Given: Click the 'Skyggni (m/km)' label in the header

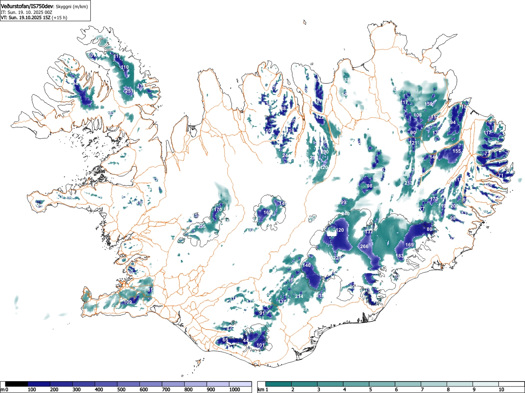Looking at the screenshot, I should point(72,7).
